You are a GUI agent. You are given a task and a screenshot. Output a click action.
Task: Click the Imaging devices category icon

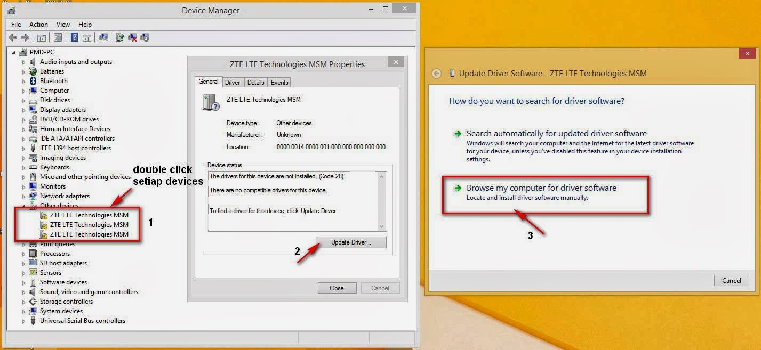[33, 158]
